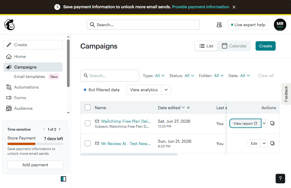Go to the previous Time sensitive item
Viewport: 291px width, 188px height.
pyautogui.click(x=44, y=129)
